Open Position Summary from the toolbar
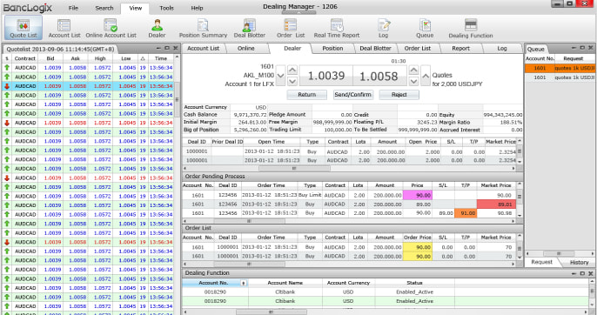Image resolution: width=597 pixels, height=315 pixels. 203,28
